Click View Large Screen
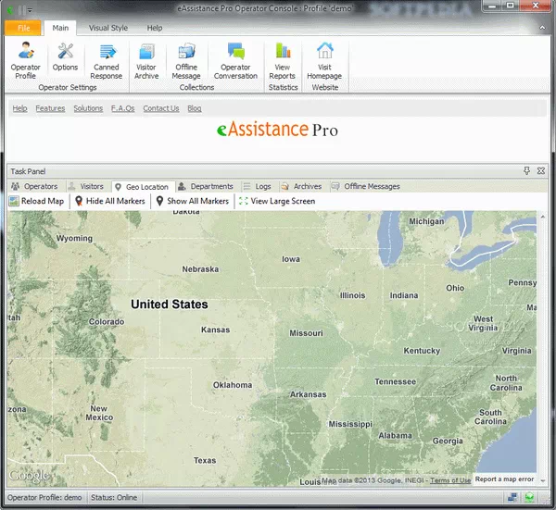 pyautogui.click(x=277, y=201)
